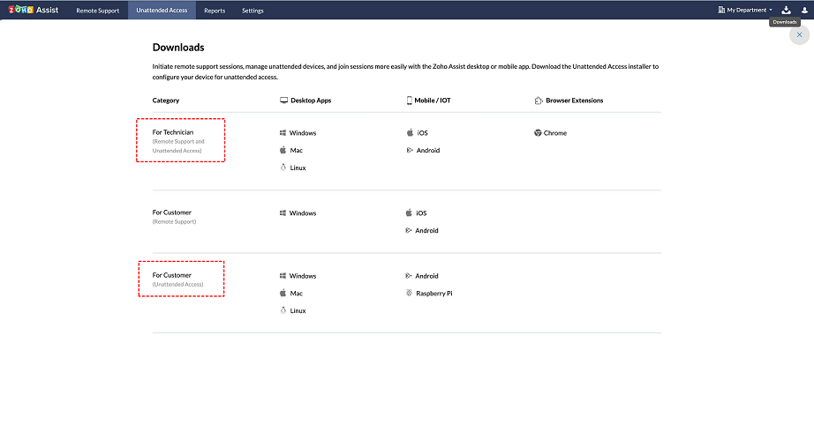Open the user profile icon

(804, 10)
